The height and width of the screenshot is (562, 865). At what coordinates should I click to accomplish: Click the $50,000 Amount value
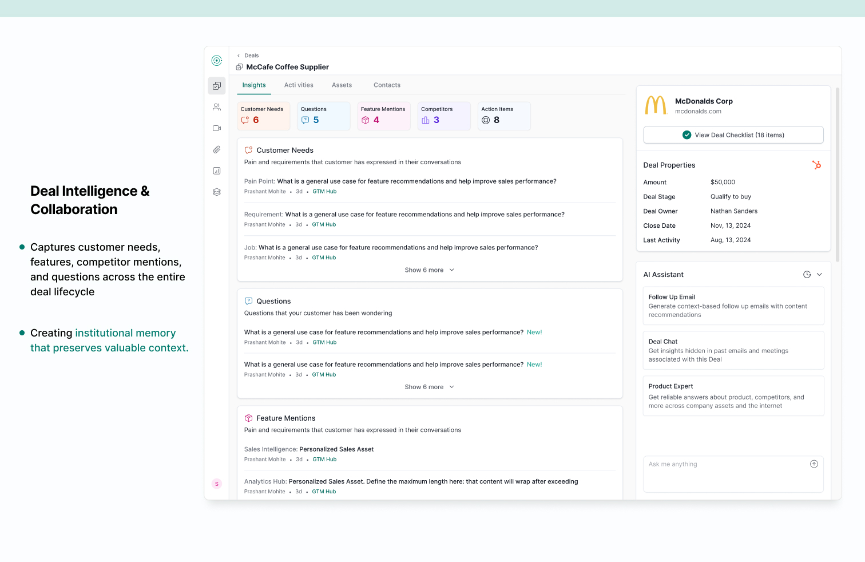723,182
